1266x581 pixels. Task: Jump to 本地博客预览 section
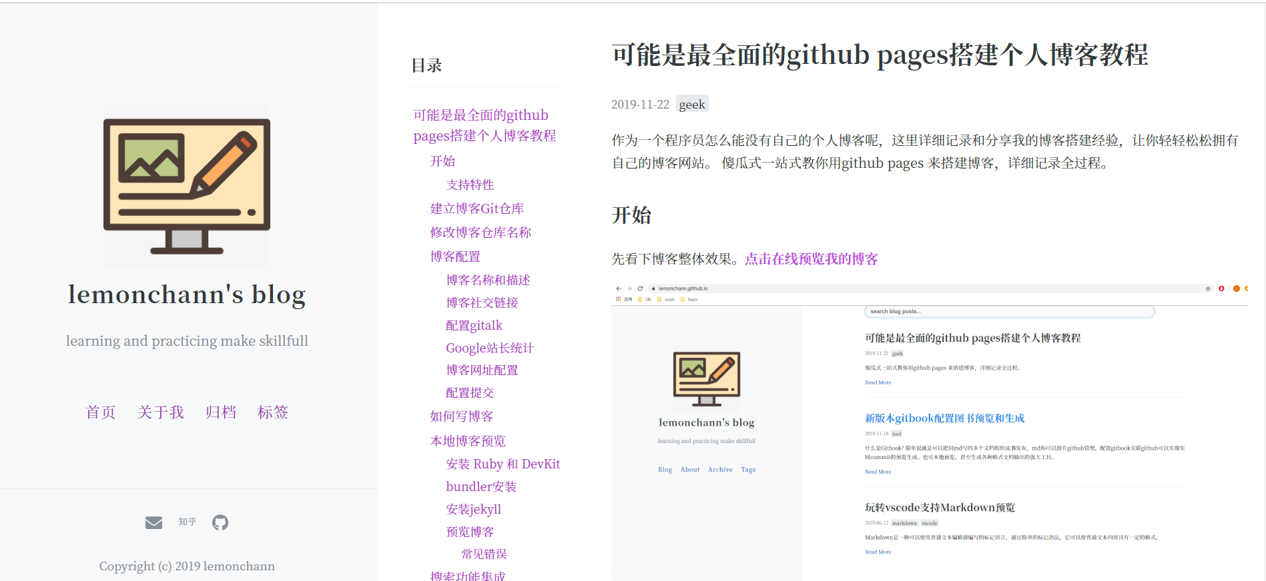(468, 441)
